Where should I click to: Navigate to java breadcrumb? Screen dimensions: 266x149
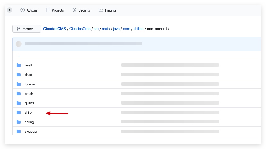[116, 29]
